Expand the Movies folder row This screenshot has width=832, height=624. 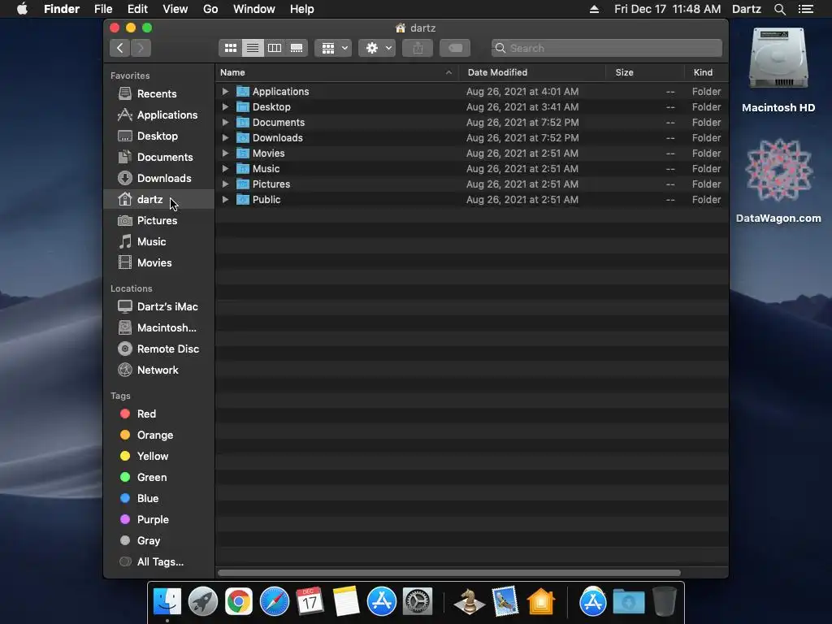pyautogui.click(x=225, y=154)
